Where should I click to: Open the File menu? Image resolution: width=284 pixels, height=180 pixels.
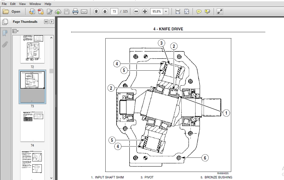point(4,4)
